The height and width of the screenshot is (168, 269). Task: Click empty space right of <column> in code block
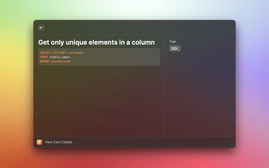click(122, 52)
